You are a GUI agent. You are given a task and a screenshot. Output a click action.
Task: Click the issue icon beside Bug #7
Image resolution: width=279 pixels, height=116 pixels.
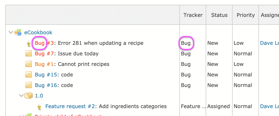point(28,54)
